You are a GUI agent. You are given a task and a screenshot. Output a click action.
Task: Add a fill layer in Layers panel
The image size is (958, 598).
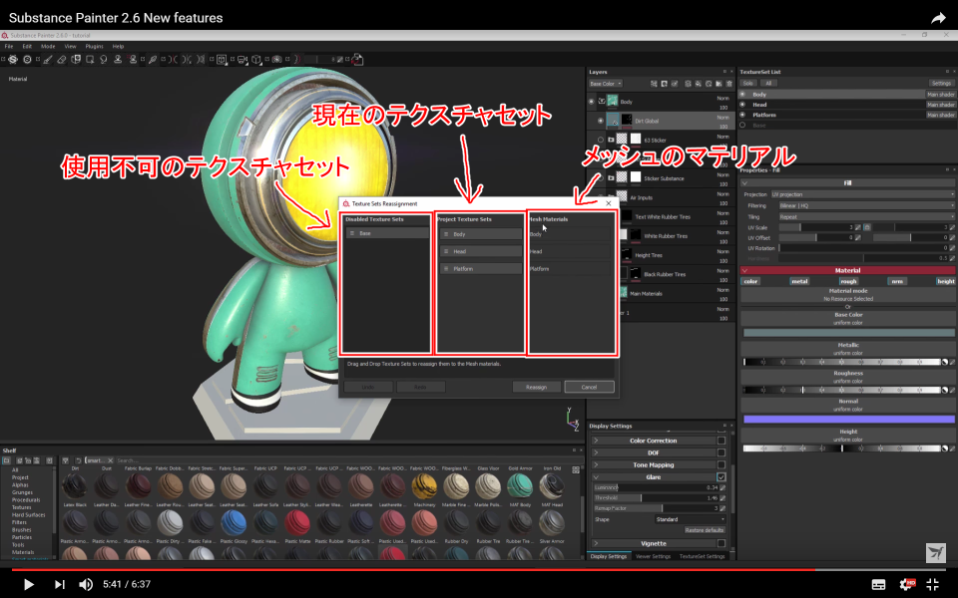click(698, 84)
